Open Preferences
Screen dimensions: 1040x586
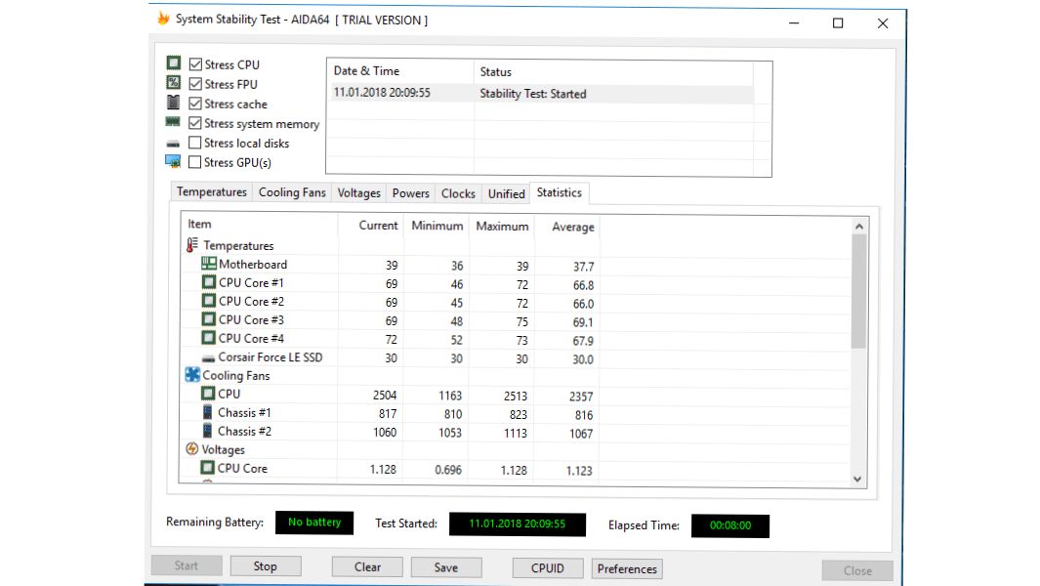pos(627,568)
